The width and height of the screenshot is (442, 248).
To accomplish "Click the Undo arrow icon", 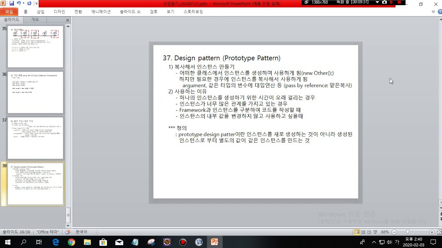I will [x=18, y=3].
